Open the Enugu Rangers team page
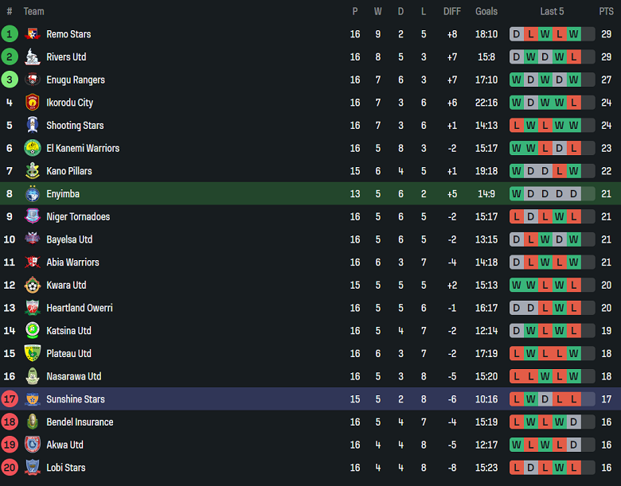This screenshot has width=621, height=486. tap(76, 80)
